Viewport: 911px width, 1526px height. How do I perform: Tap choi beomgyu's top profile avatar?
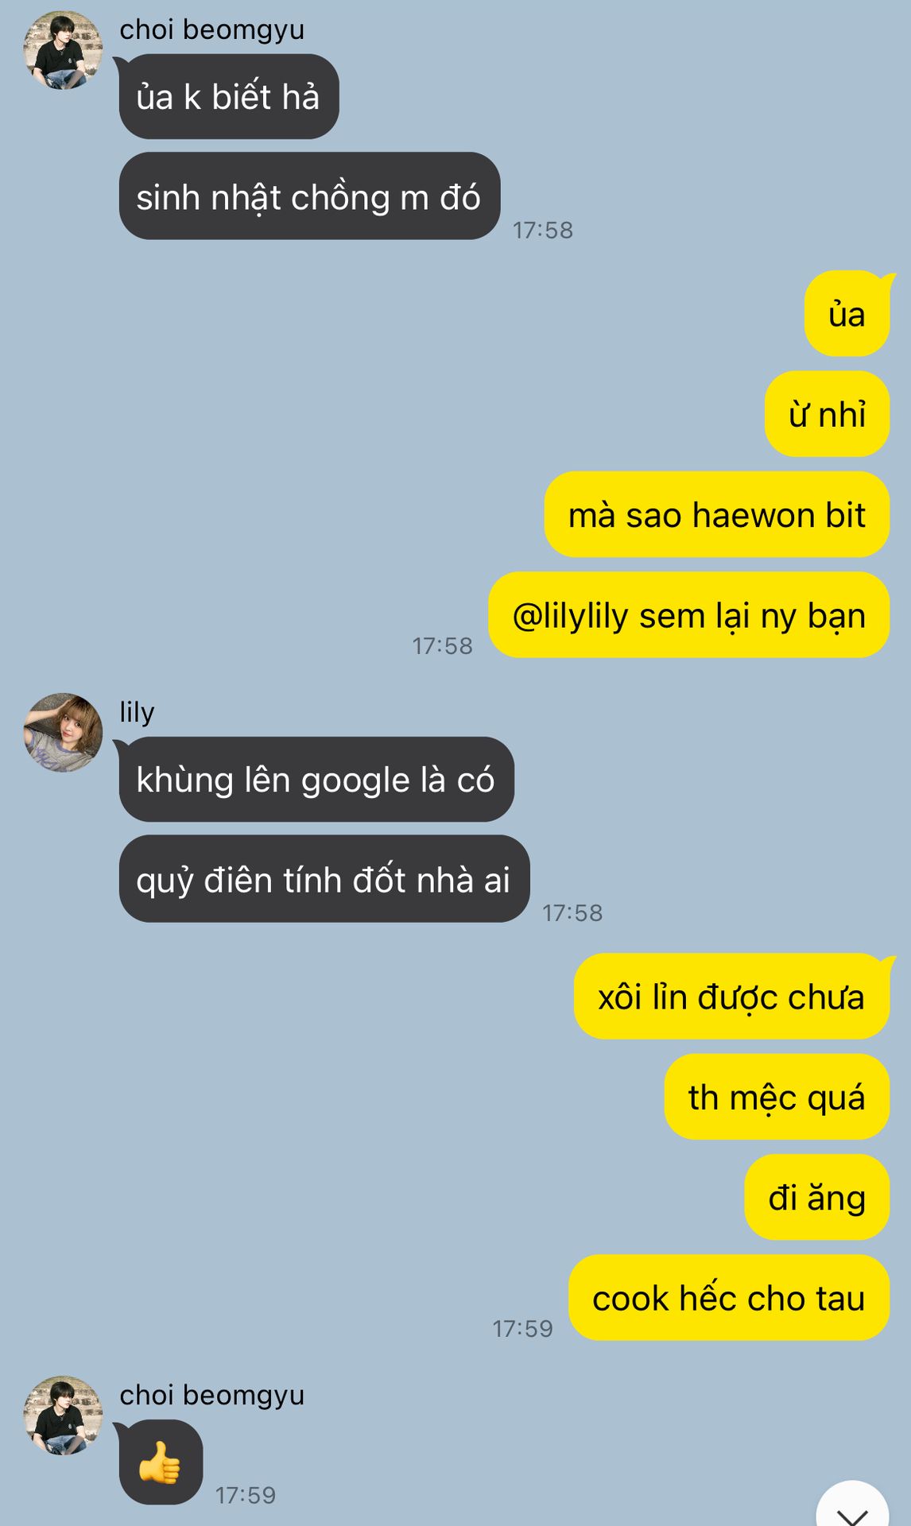(63, 50)
